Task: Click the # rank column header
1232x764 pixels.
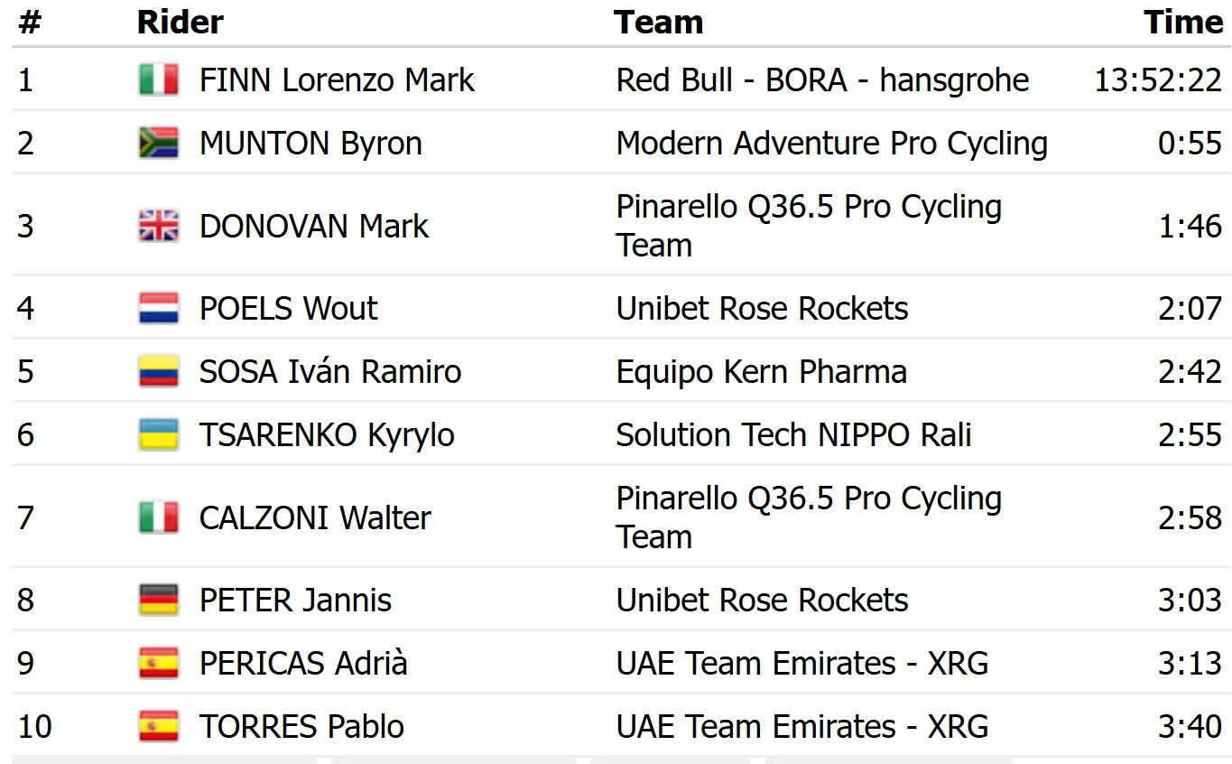Action: 30,22
